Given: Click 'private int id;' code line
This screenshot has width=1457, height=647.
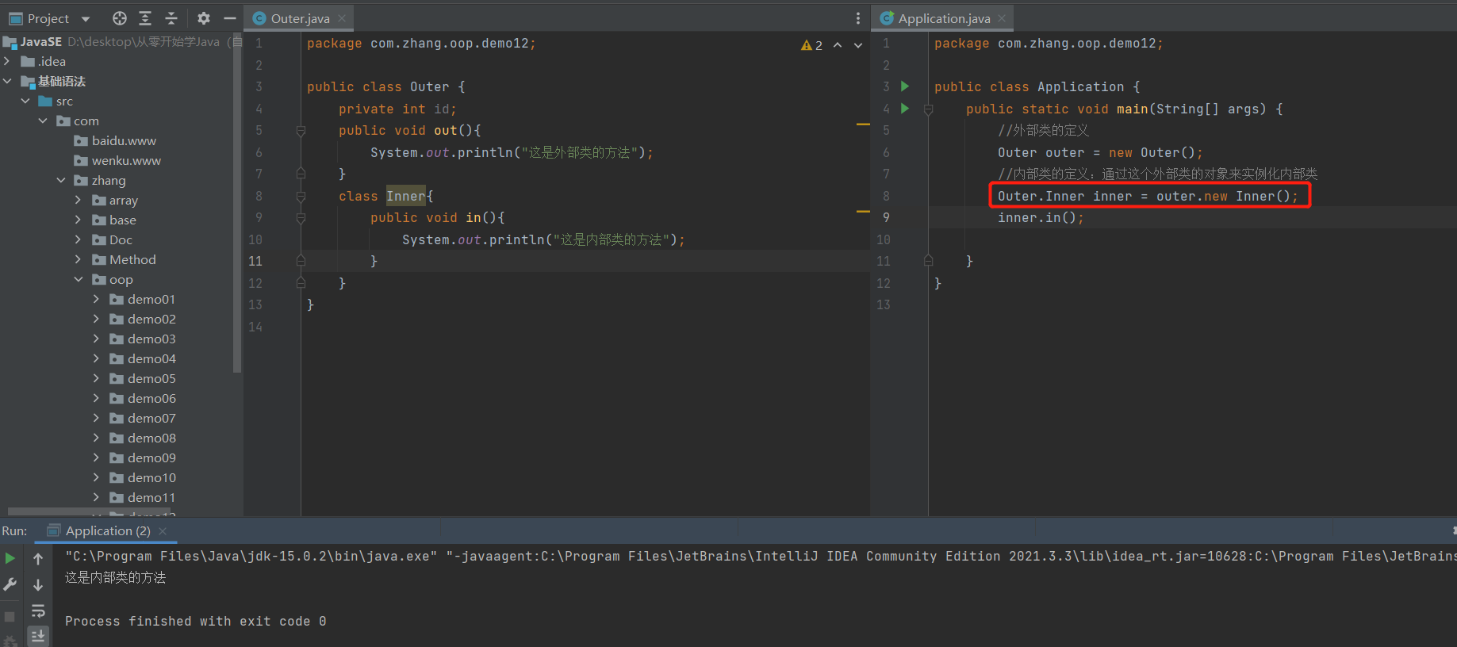Looking at the screenshot, I should [x=397, y=109].
